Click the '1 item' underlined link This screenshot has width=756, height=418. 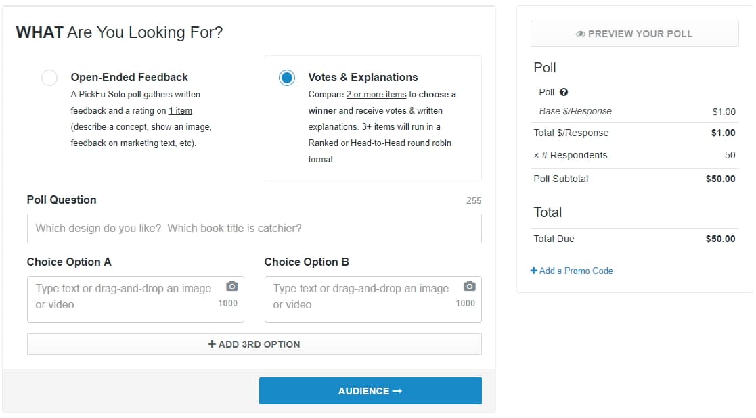(180, 111)
